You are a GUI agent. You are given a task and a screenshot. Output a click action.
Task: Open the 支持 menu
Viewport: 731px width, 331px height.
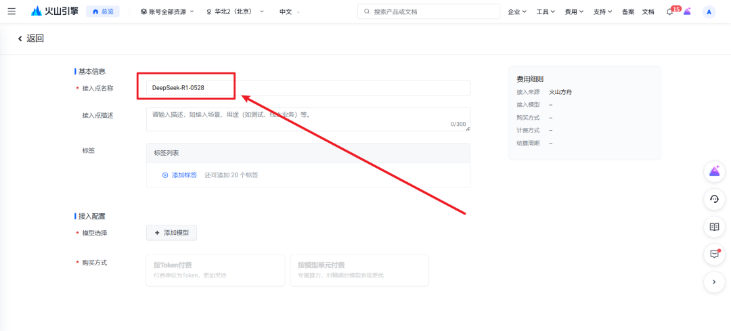[x=603, y=12]
